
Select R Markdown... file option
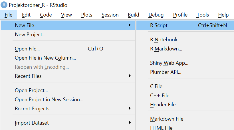click(166, 49)
